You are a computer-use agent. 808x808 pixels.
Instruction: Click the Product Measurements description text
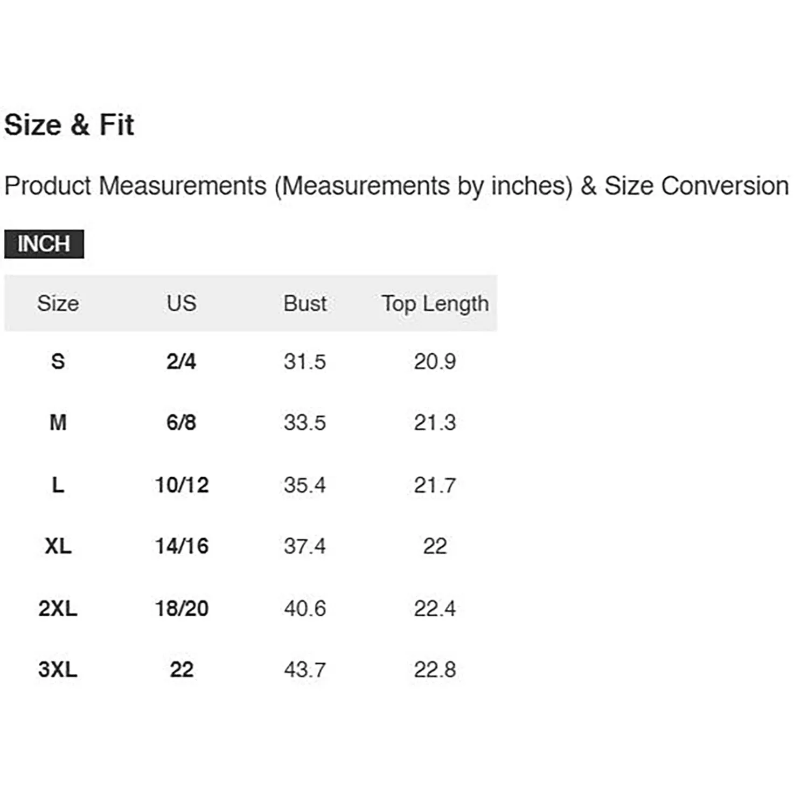click(396, 186)
